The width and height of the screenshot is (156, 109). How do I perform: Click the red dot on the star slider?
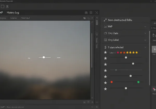(112, 82)
